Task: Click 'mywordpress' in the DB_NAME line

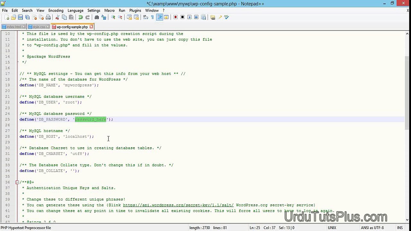Action: coord(79,85)
